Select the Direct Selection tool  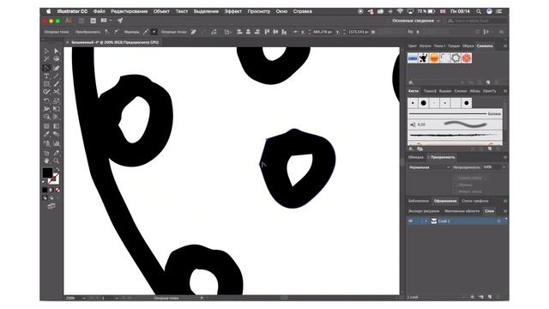coord(56,51)
